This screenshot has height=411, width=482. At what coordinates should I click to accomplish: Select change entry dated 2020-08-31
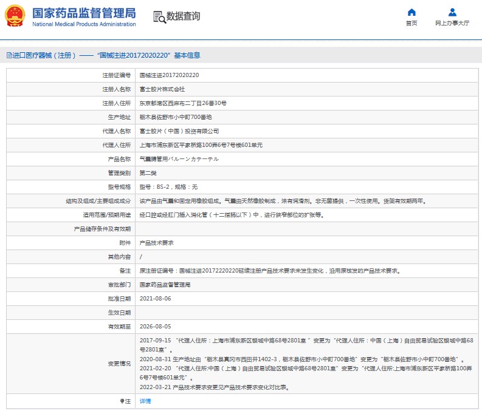pos(302,359)
